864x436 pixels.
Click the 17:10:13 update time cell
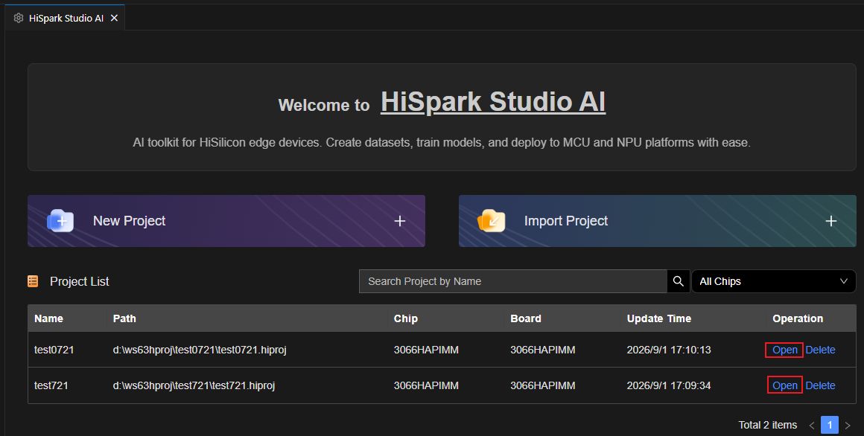669,350
